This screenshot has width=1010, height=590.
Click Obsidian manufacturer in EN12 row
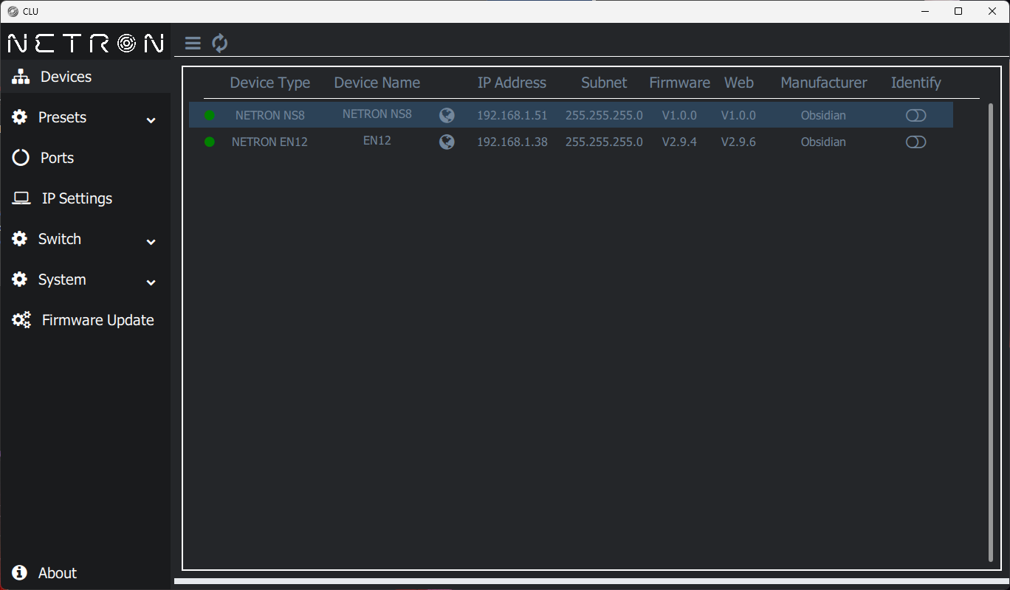tap(823, 142)
